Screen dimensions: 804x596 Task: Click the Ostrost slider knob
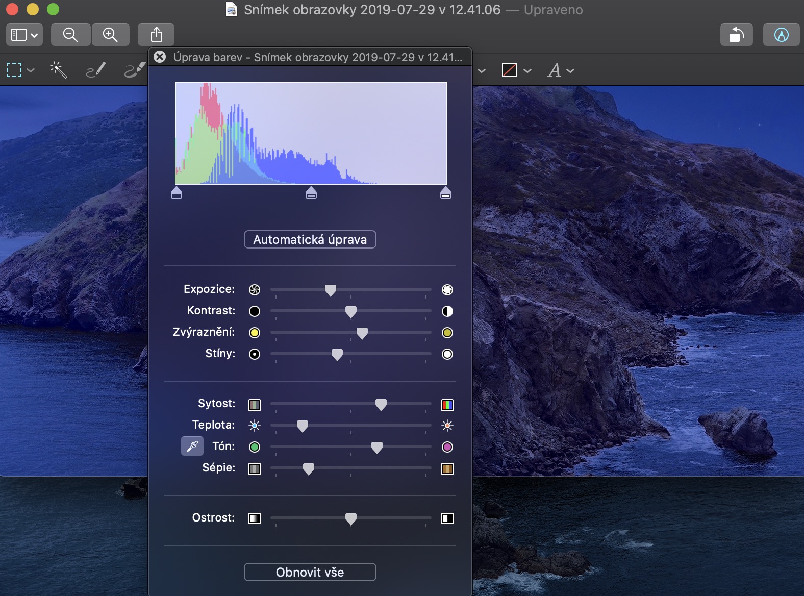(351, 518)
